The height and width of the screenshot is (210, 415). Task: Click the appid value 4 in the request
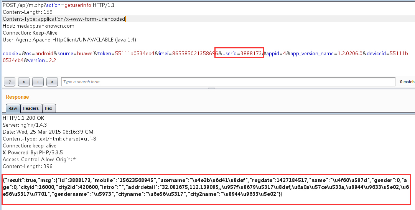coord(284,53)
